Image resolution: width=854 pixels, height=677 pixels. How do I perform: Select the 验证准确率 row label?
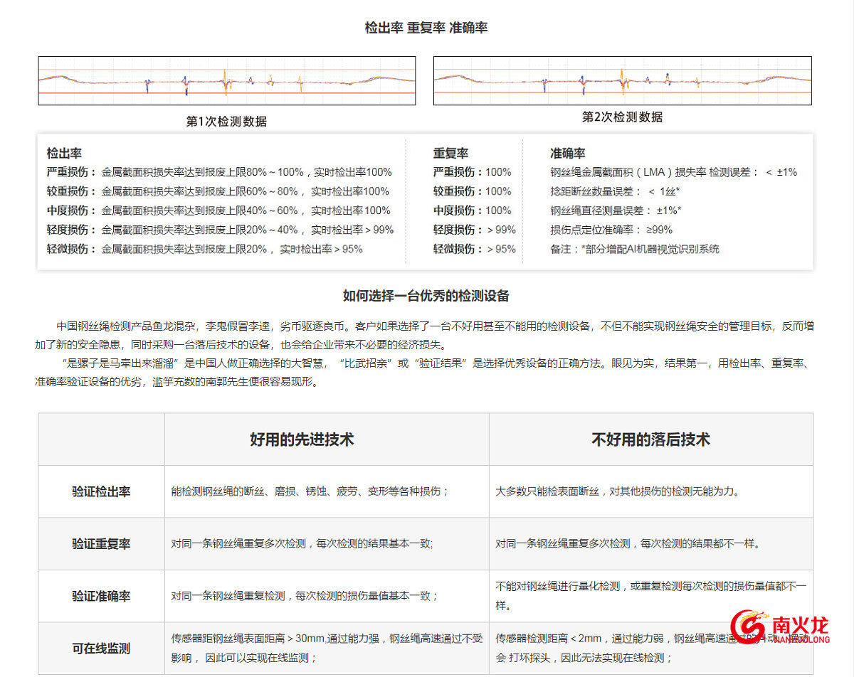coord(101,596)
